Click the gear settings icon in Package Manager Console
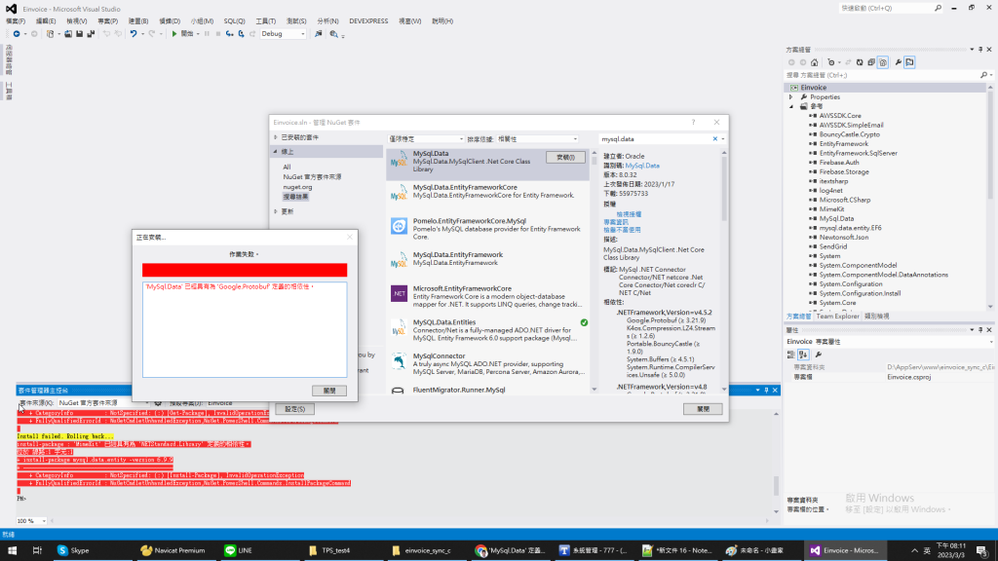Viewport: 998px width, 561px height. click(158, 402)
